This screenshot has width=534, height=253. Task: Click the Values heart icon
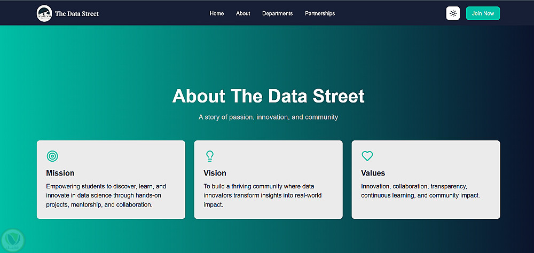367,156
